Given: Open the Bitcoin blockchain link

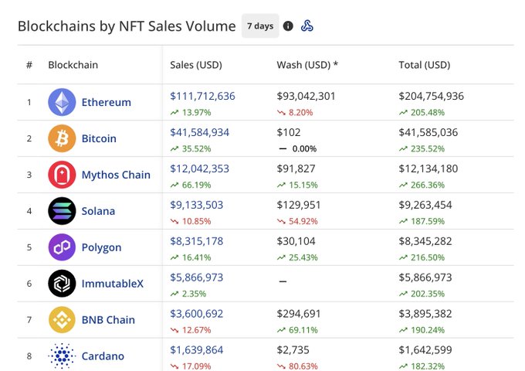Looking at the screenshot, I should pos(99,138).
